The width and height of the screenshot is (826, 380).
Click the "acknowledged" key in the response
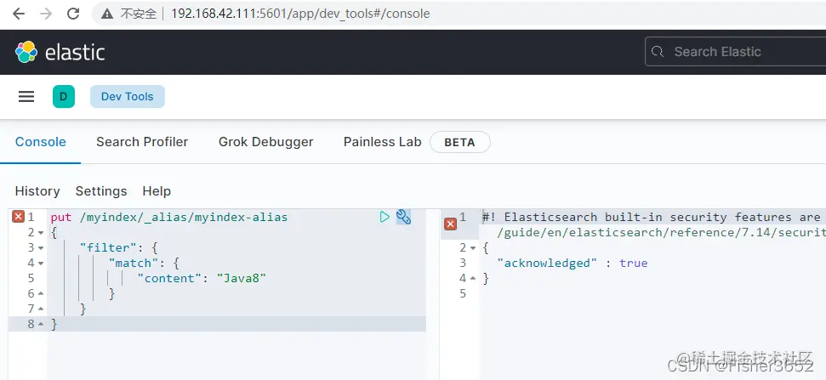click(x=547, y=264)
